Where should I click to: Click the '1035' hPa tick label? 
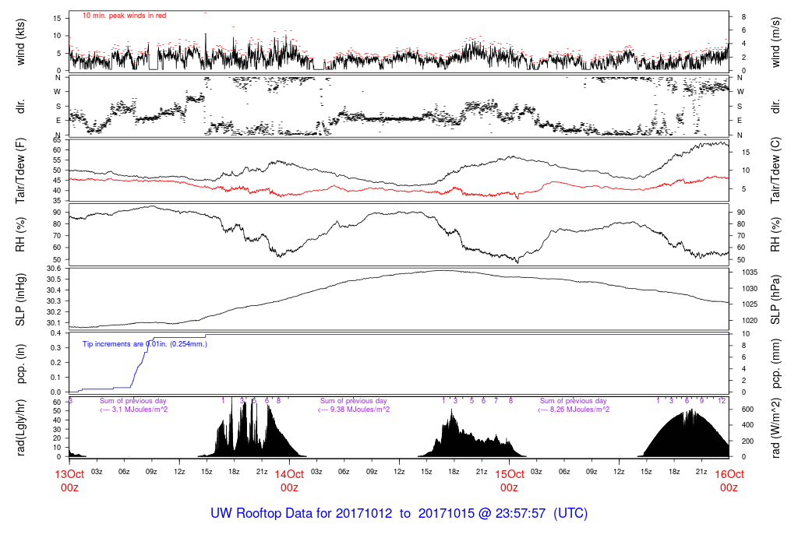750,272
